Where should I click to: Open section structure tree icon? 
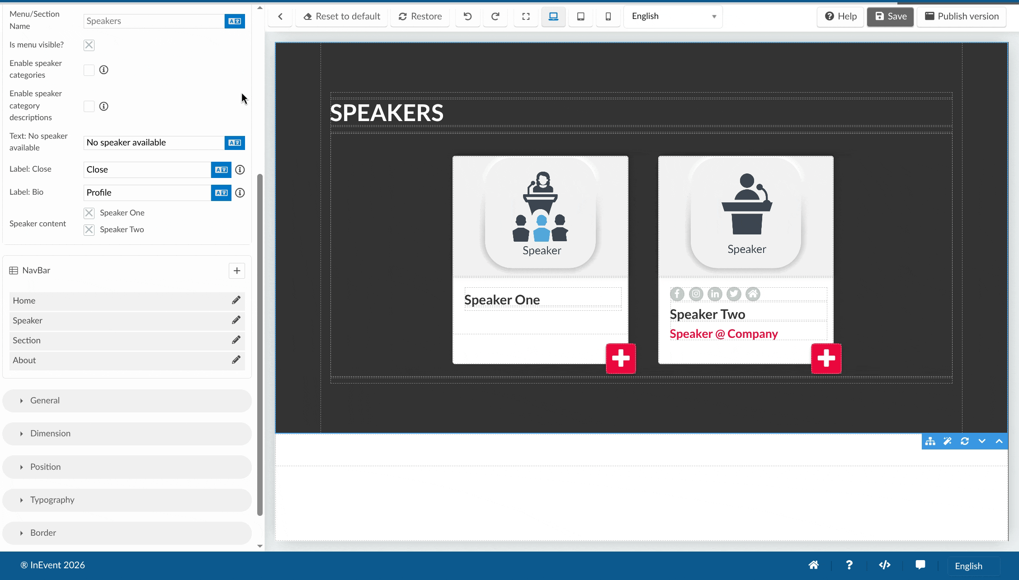tap(930, 441)
